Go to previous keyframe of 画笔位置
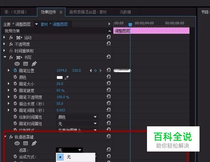Screen dimensions: 210x162 (x=91, y=71)
